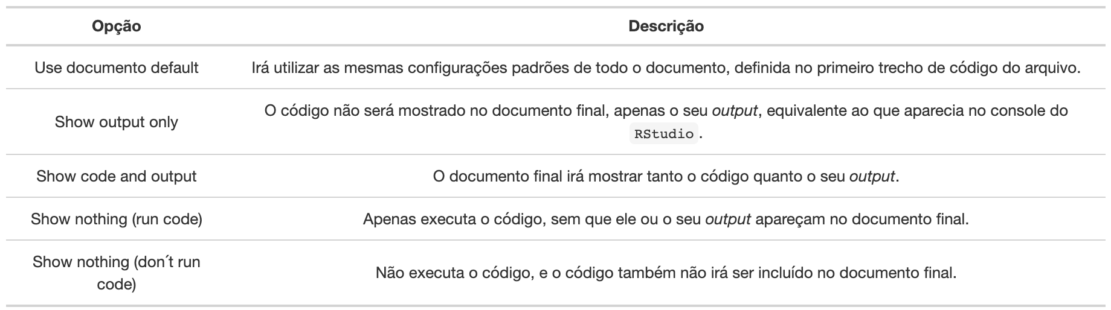Click the "Opção" column header
The width and height of the screenshot is (1111, 310).
pyautogui.click(x=117, y=27)
